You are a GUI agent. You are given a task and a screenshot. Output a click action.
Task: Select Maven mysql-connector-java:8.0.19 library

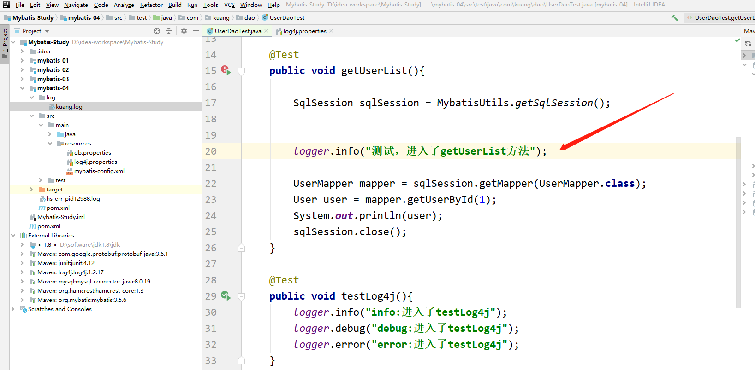94,281
